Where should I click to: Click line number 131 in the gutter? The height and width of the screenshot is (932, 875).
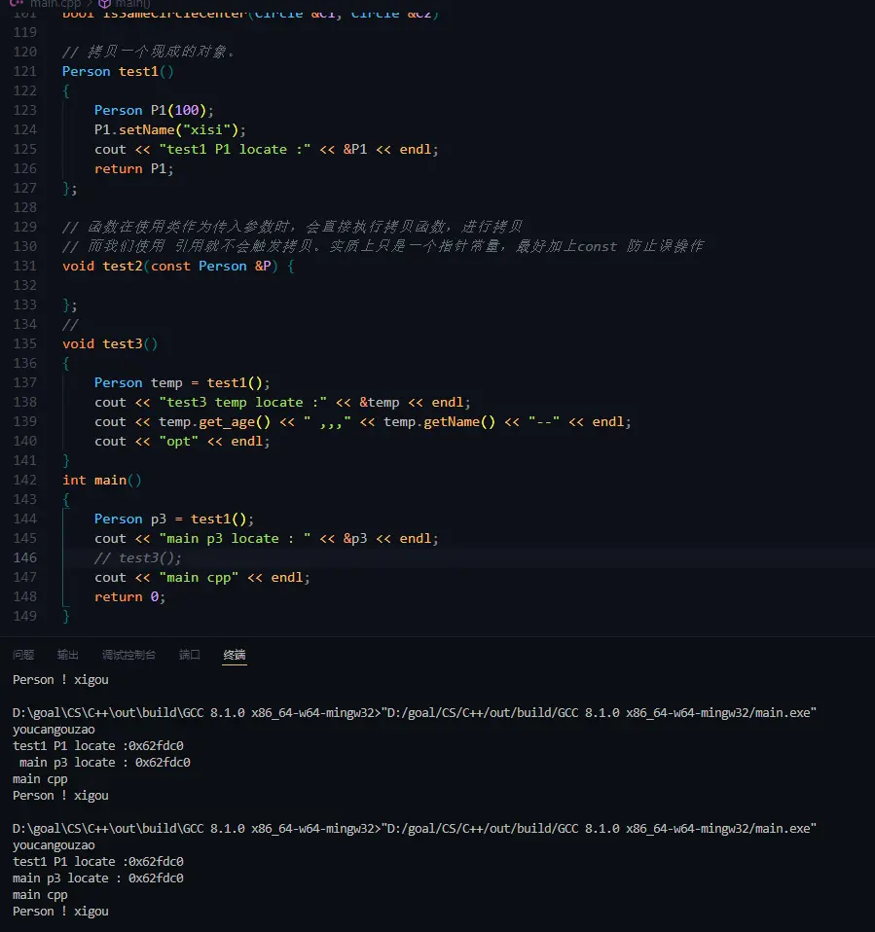click(25, 266)
